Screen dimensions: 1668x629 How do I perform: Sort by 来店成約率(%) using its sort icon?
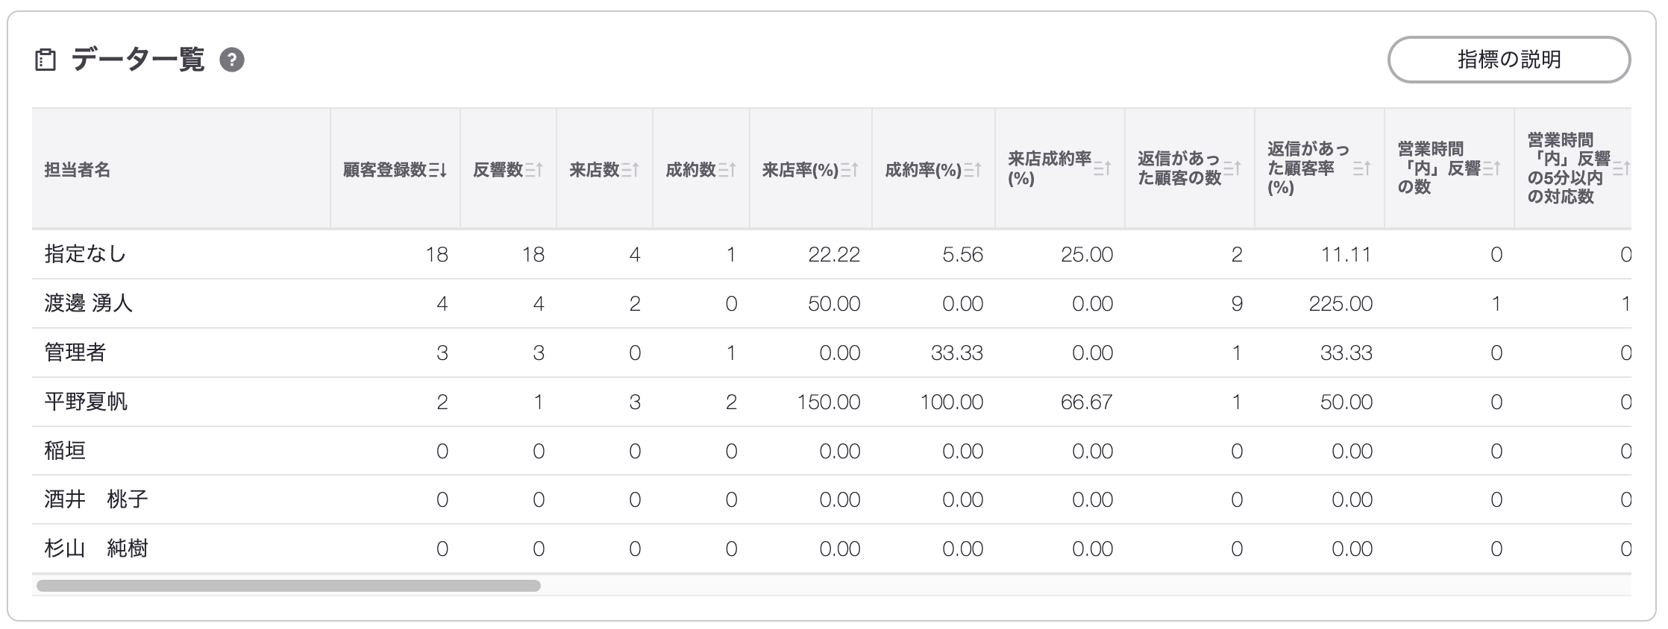[x=1102, y=169]
